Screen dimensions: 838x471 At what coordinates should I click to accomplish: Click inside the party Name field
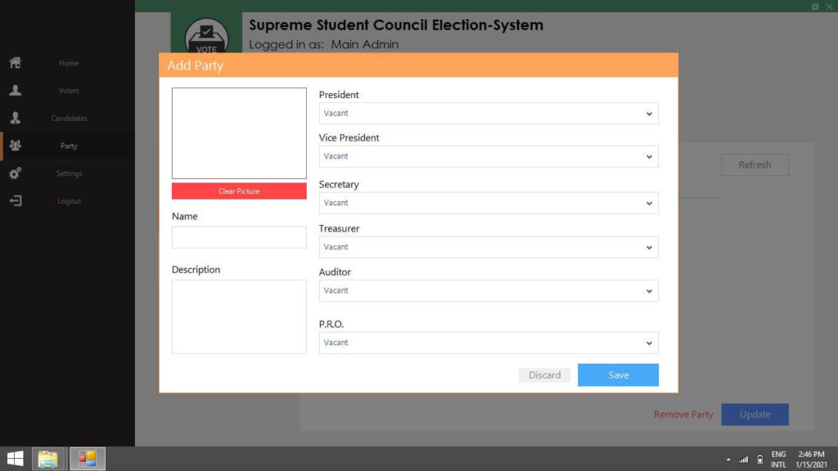click(x=239, y=236)
